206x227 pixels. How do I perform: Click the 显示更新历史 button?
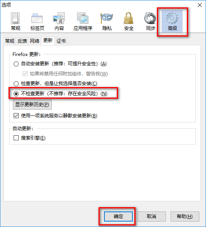click(x=32, y=105)
